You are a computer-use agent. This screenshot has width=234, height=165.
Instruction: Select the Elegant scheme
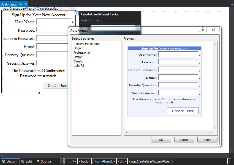coord(78,48)
